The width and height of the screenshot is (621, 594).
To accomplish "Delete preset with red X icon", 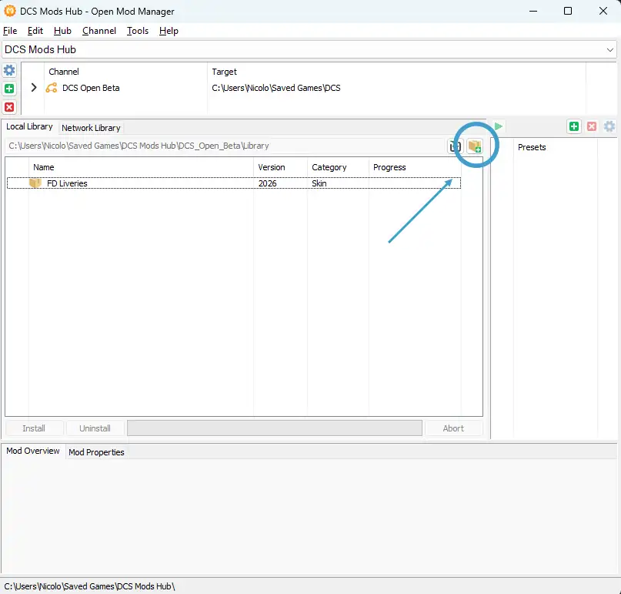I will [592, 126].
